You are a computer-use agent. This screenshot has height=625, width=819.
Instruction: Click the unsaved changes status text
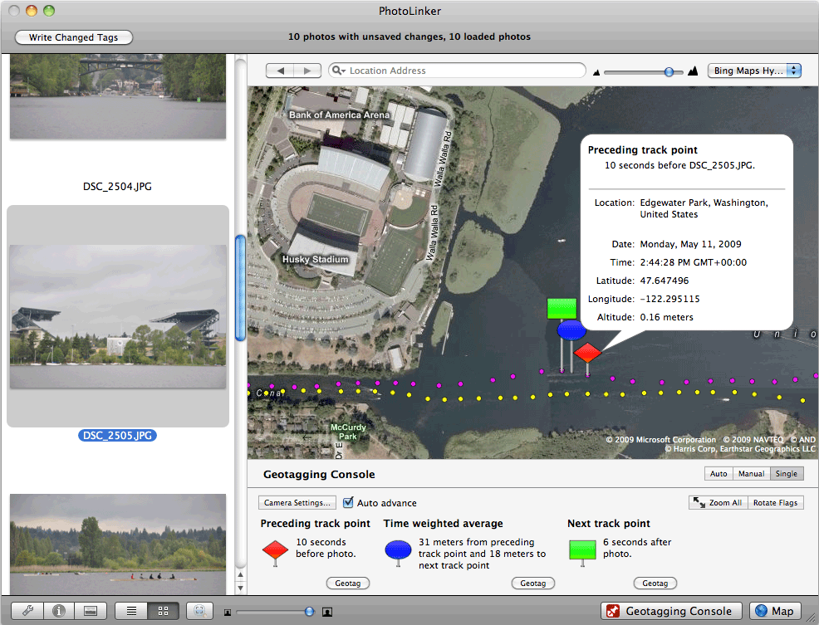tap(409, 37)
